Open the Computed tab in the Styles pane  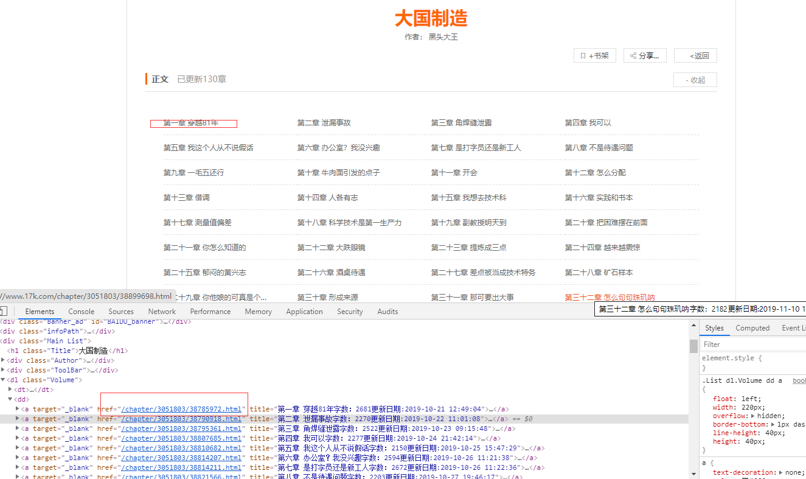click(x=752, y=327)
